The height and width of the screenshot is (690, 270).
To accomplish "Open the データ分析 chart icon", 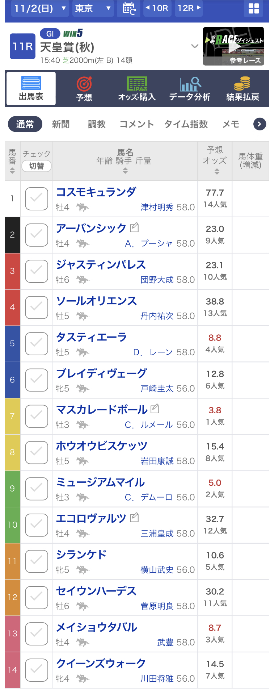I will 190,84.
